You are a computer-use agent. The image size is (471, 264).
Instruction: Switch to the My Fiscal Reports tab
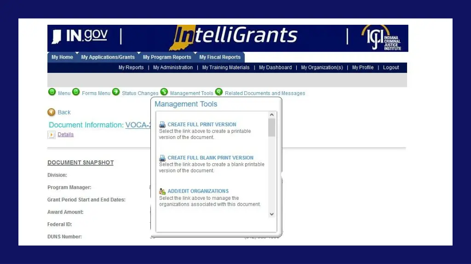pyautogui.click(x=220, y=57)
